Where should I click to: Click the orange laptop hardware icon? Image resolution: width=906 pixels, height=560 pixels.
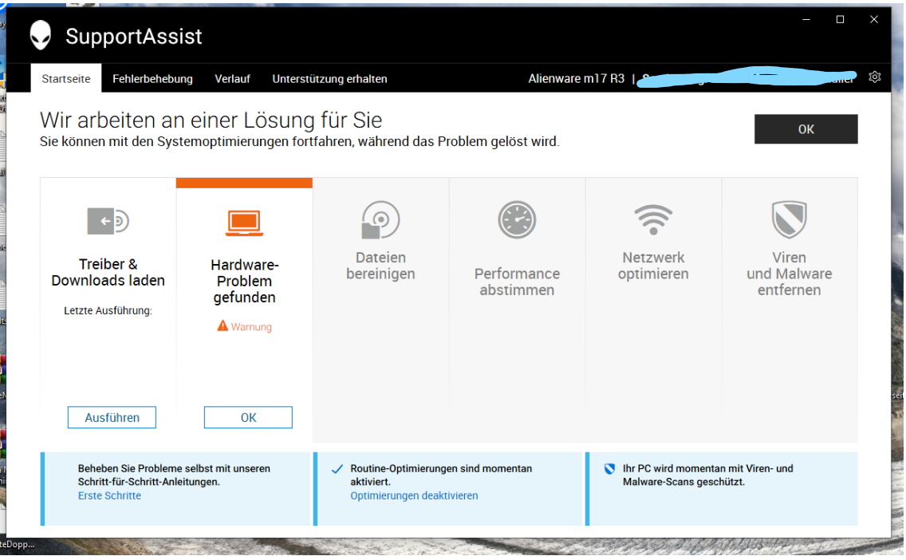tap(244, 223)
